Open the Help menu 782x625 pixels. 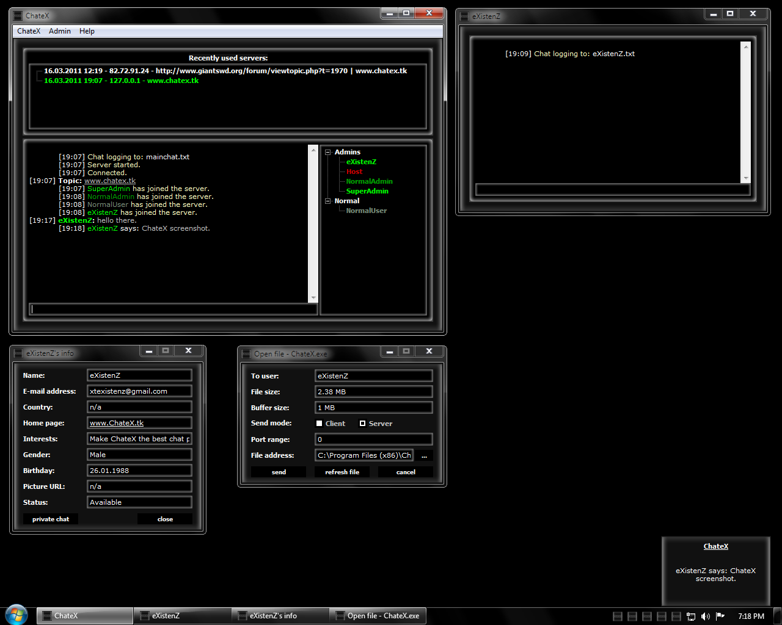point(87,31)
